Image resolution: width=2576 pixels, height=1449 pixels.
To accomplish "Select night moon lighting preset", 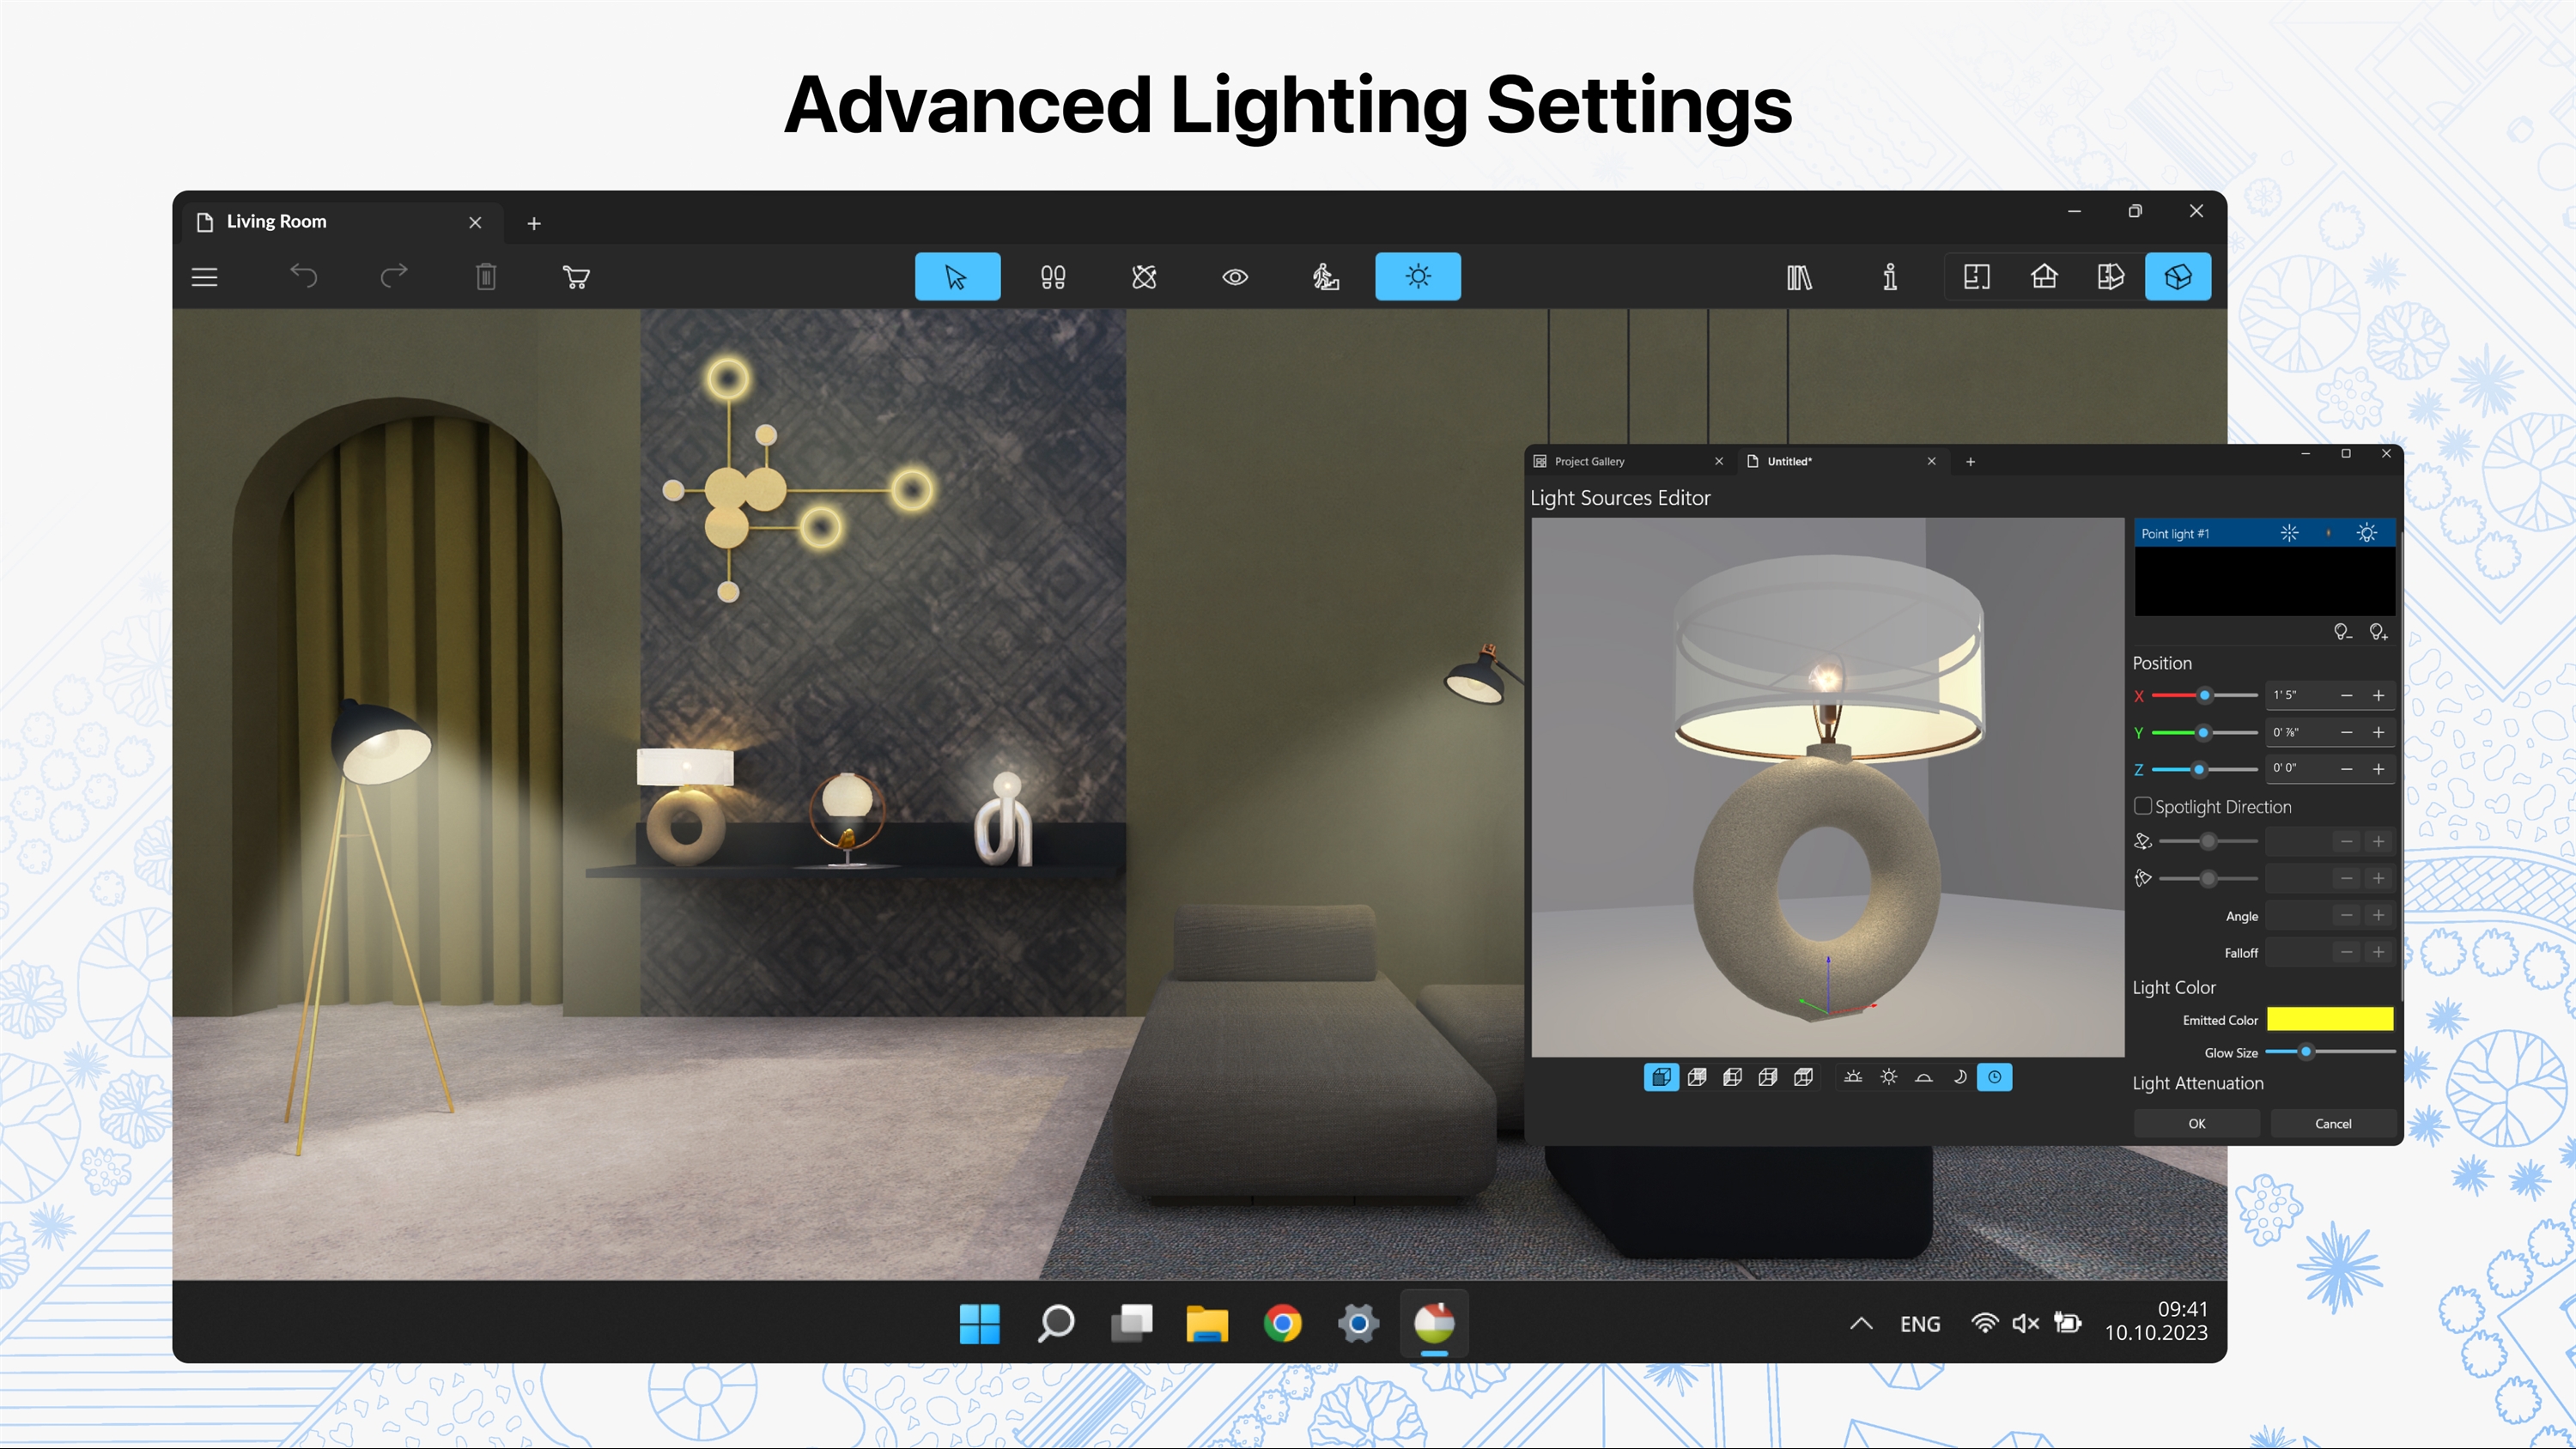I will (1959, 1077).
